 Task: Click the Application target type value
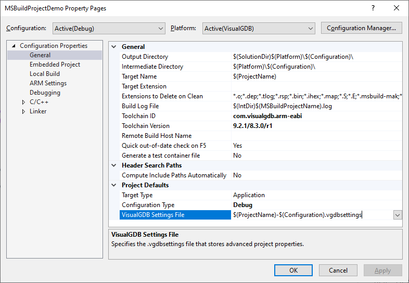click(x=249, y=195)
